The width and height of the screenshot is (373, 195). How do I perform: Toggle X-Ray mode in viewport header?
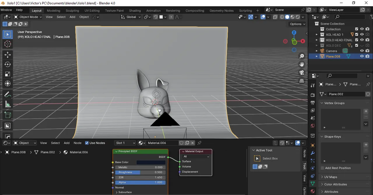275,17
